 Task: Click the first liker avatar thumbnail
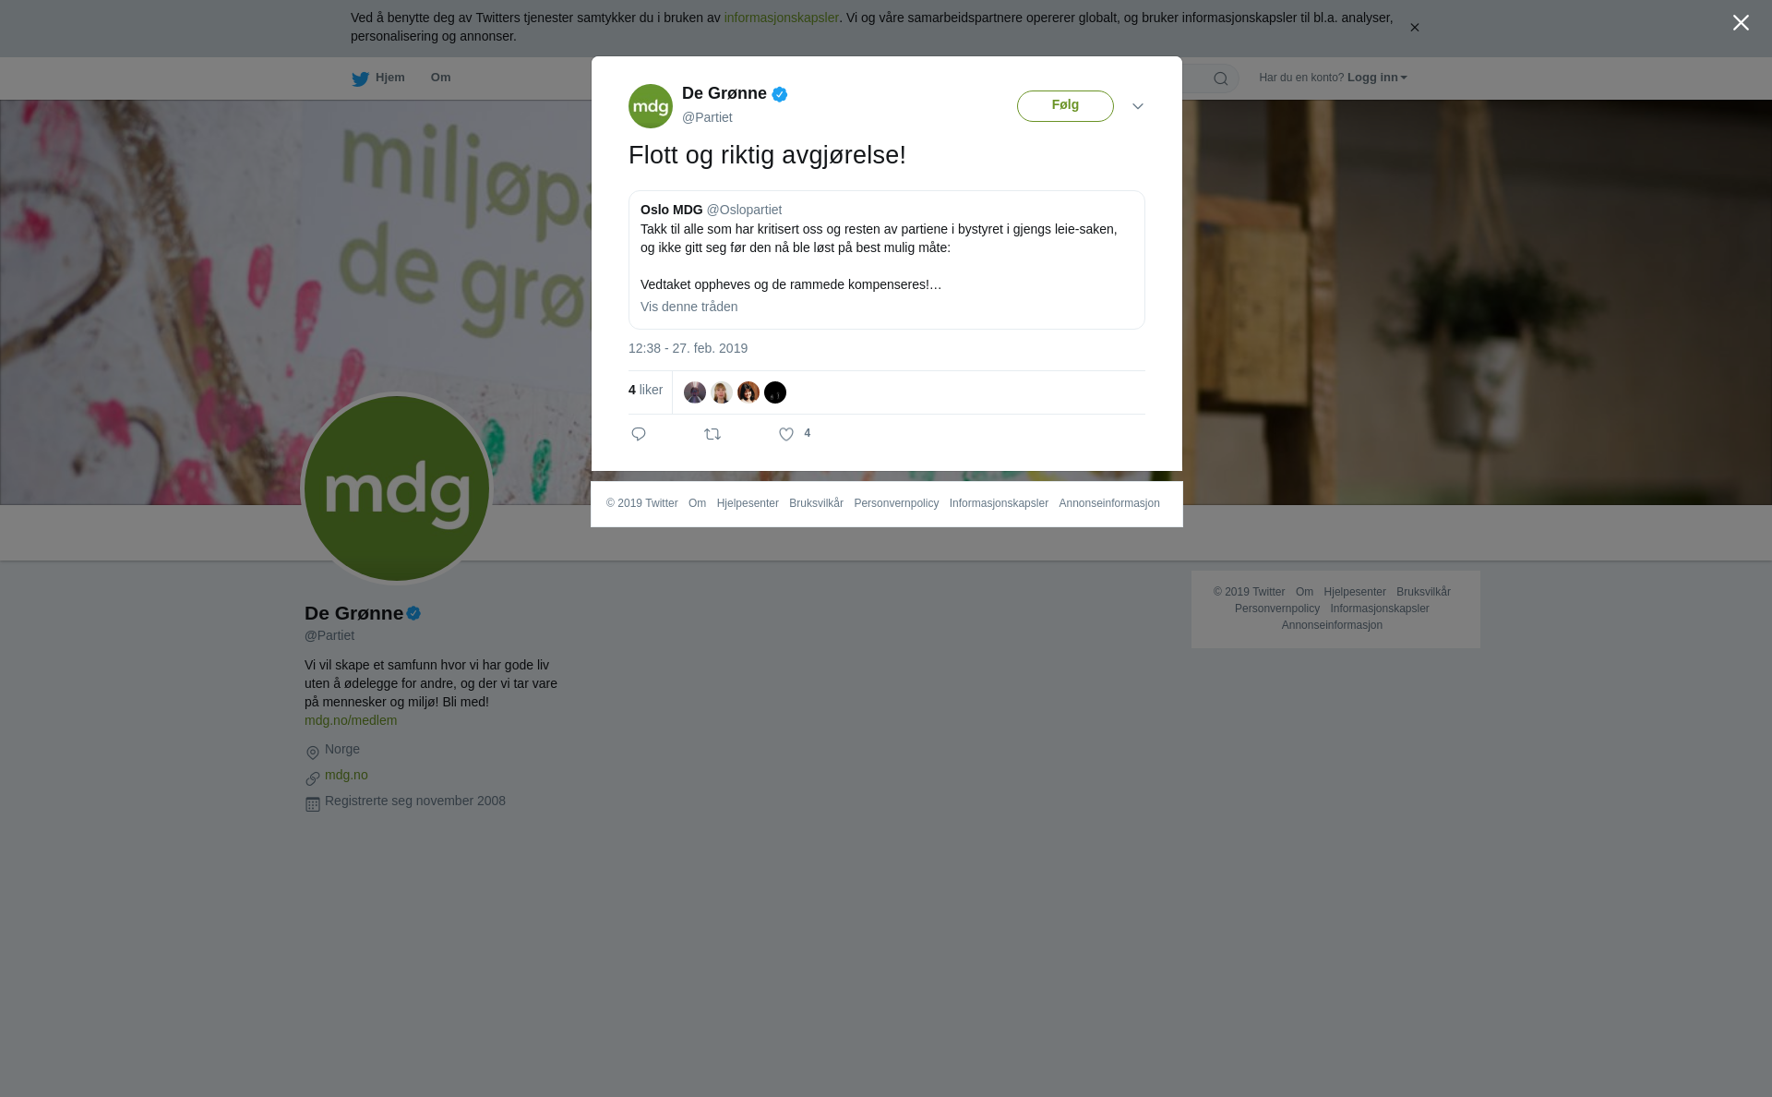(695, 392)
